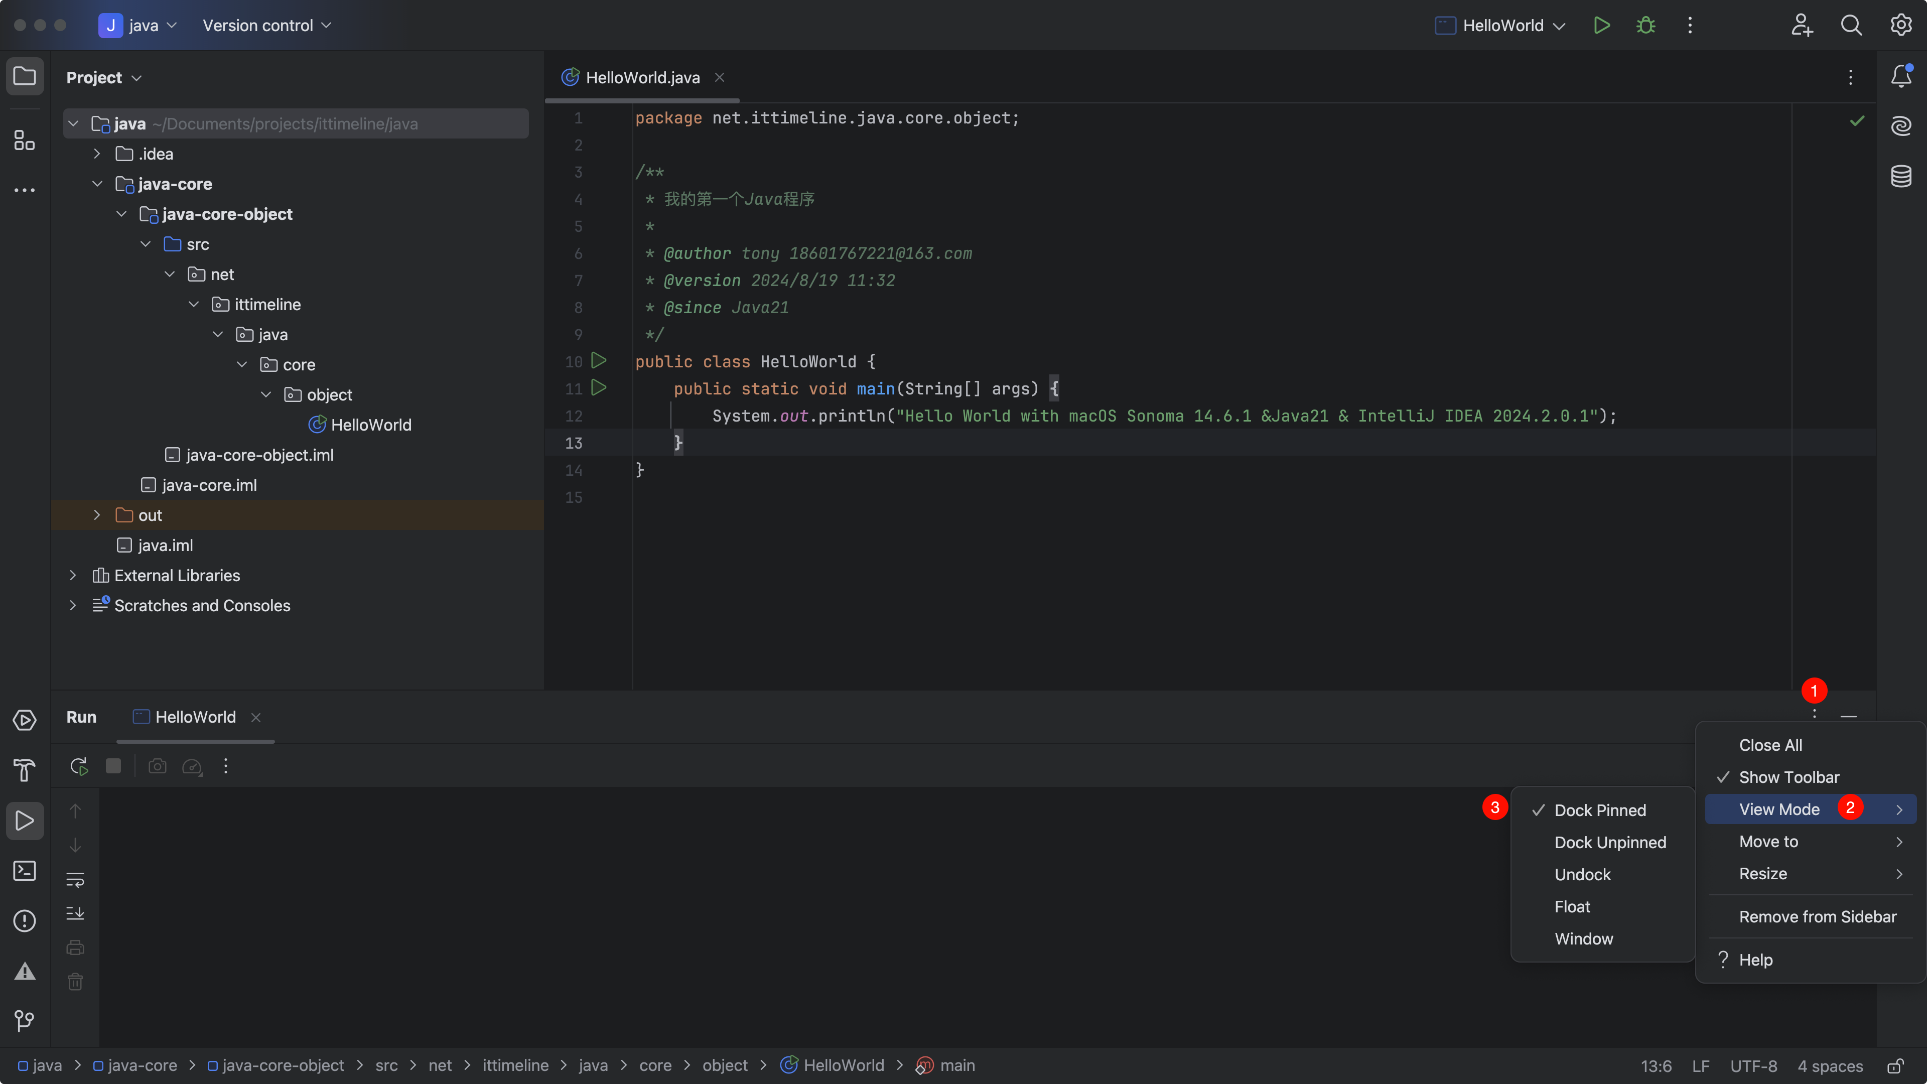Image resolution: width=1927 pixels, height=1084 pixels.
Task: Open the HelloWorld run configuration dropdown
Action: tap(1502, 26)
